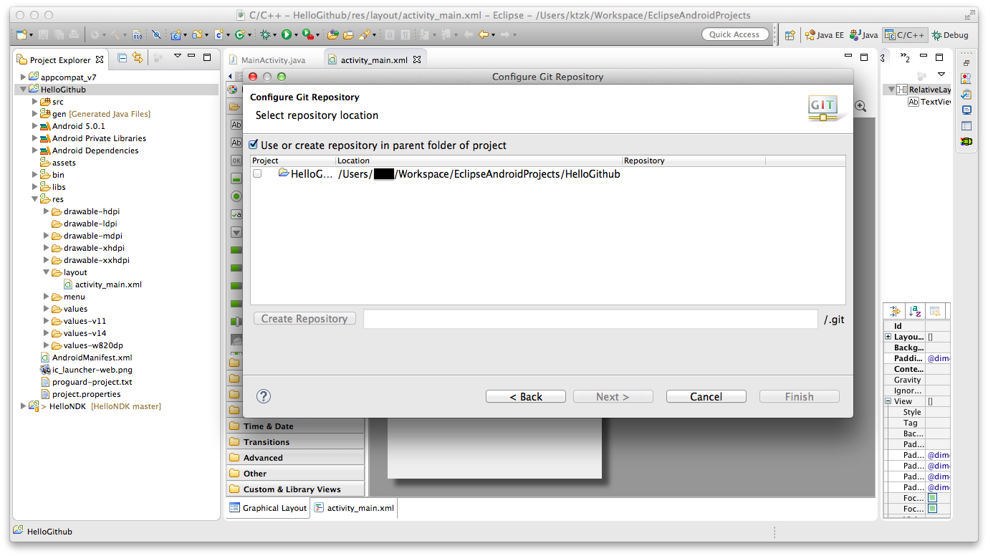
Task: Uncheck 'Use or create repository in parent folder of project'
Action: tap(253, 143)
